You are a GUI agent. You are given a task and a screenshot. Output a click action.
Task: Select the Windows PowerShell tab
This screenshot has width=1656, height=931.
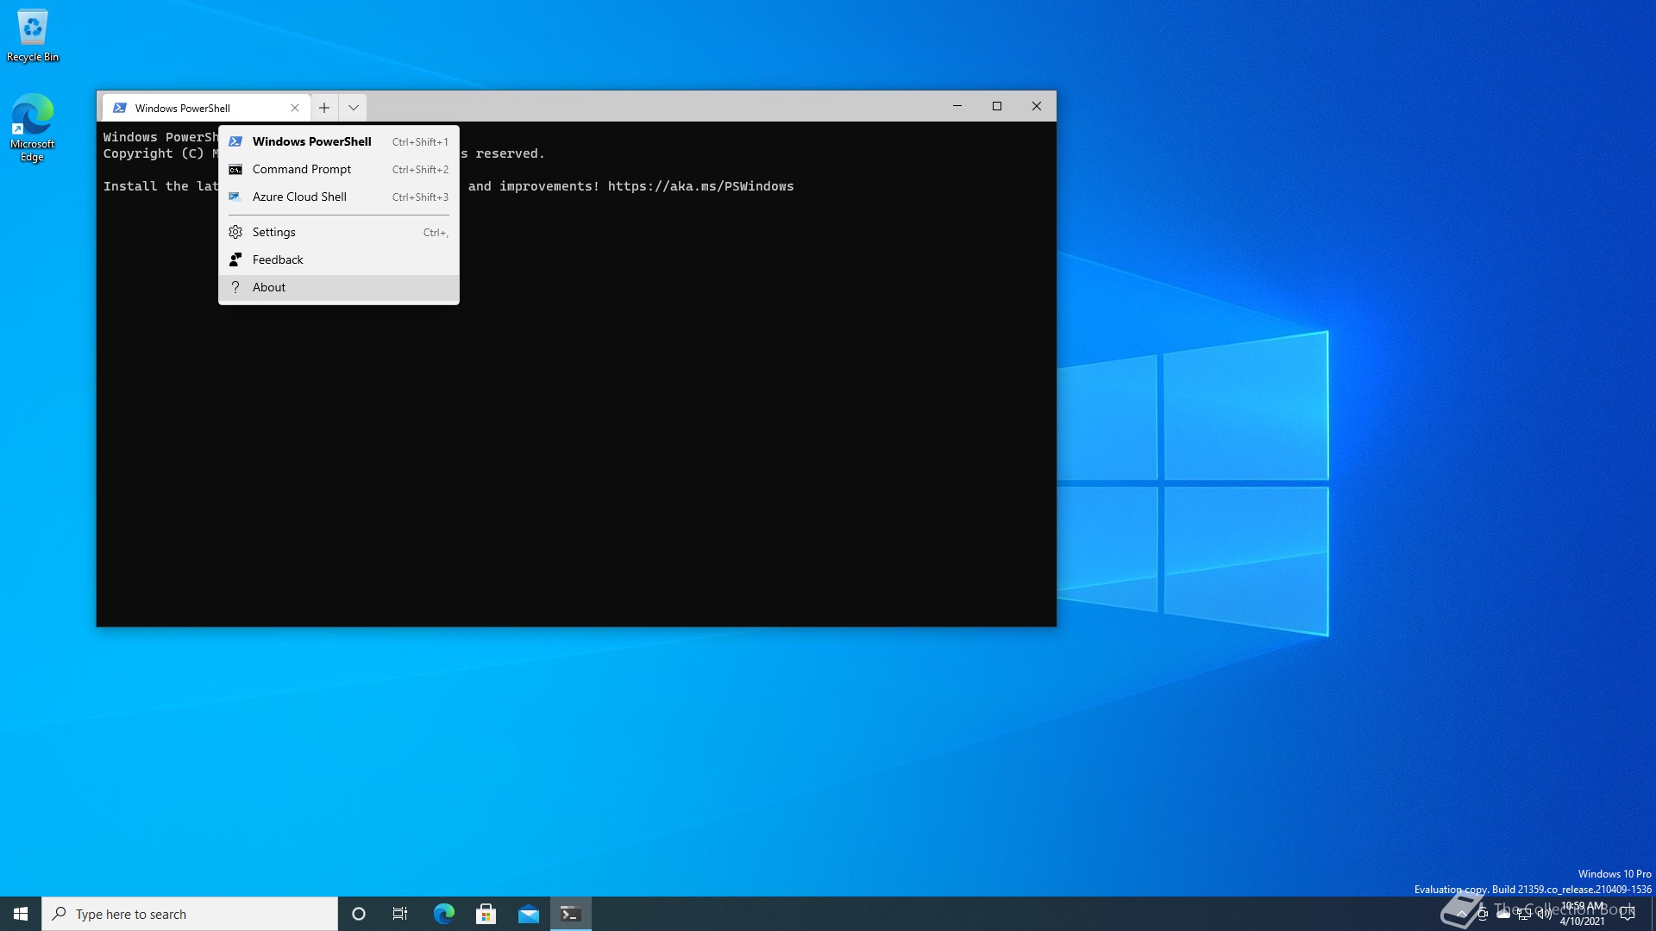pos(206,108)
